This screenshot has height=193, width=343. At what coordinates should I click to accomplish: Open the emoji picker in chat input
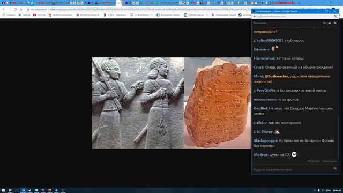point(334,168)
